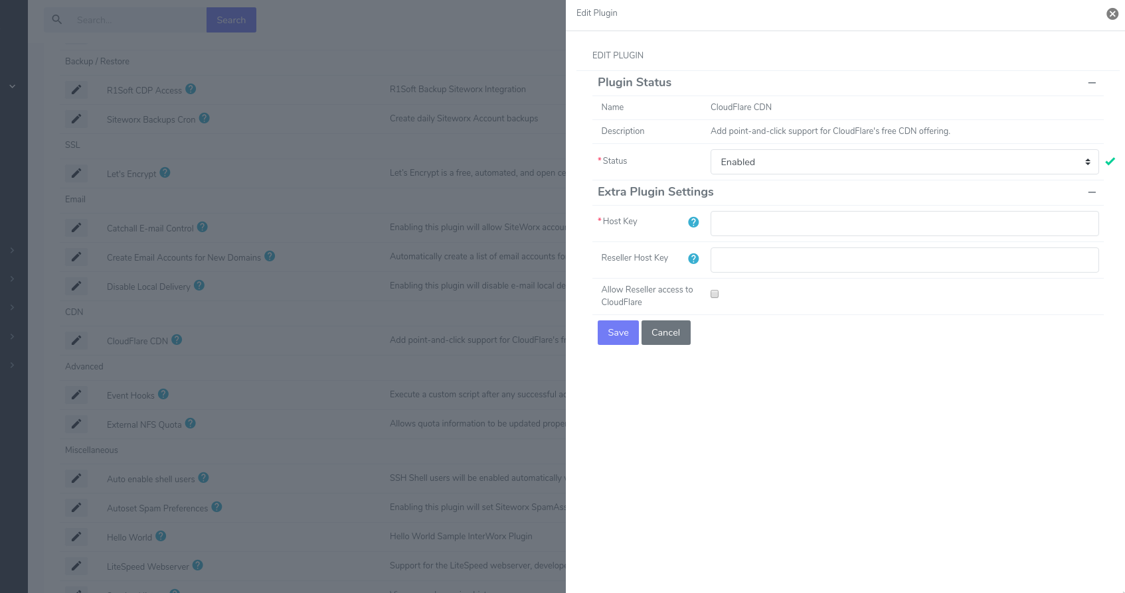Enable Allow Reseller access to CloudFlare checkbox
The image size is (1125, 593).
[715, 294]
